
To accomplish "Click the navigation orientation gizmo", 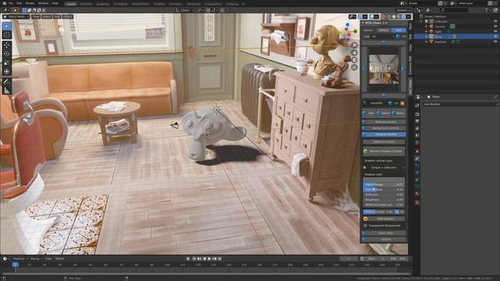I will click(348, 32).
